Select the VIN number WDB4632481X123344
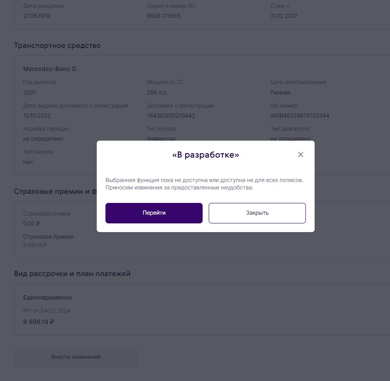The image size is (390, 381). click(x=300, y=115)
